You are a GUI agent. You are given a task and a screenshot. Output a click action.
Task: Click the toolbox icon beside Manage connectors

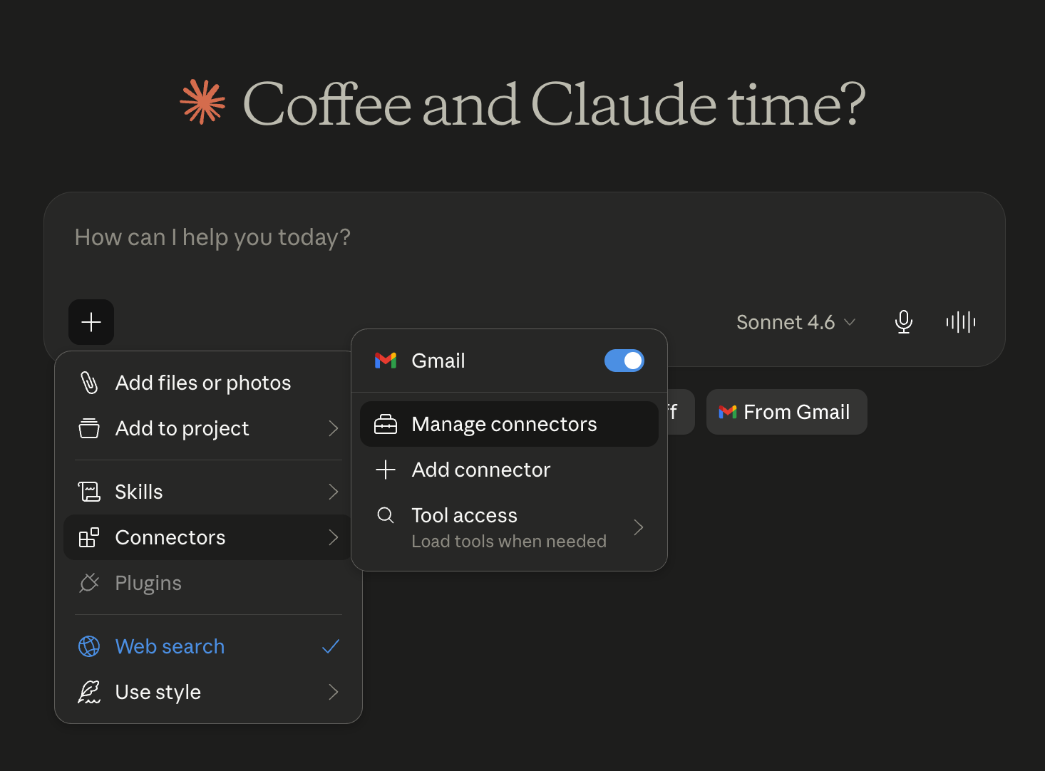(x=386, y=424)
